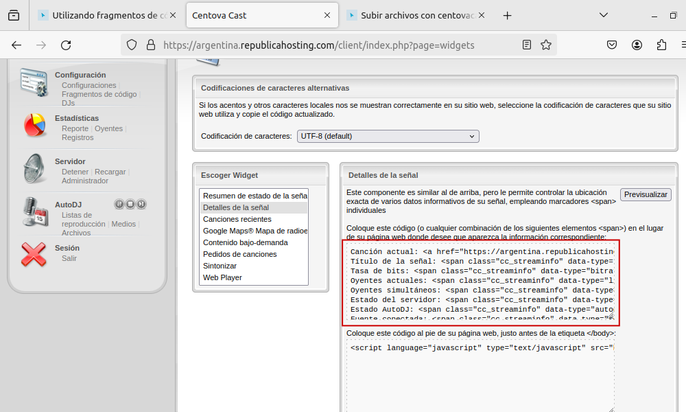686x412 pixels.
Task: Toggle Firefox reader view icon
Action: coord(527,45)
